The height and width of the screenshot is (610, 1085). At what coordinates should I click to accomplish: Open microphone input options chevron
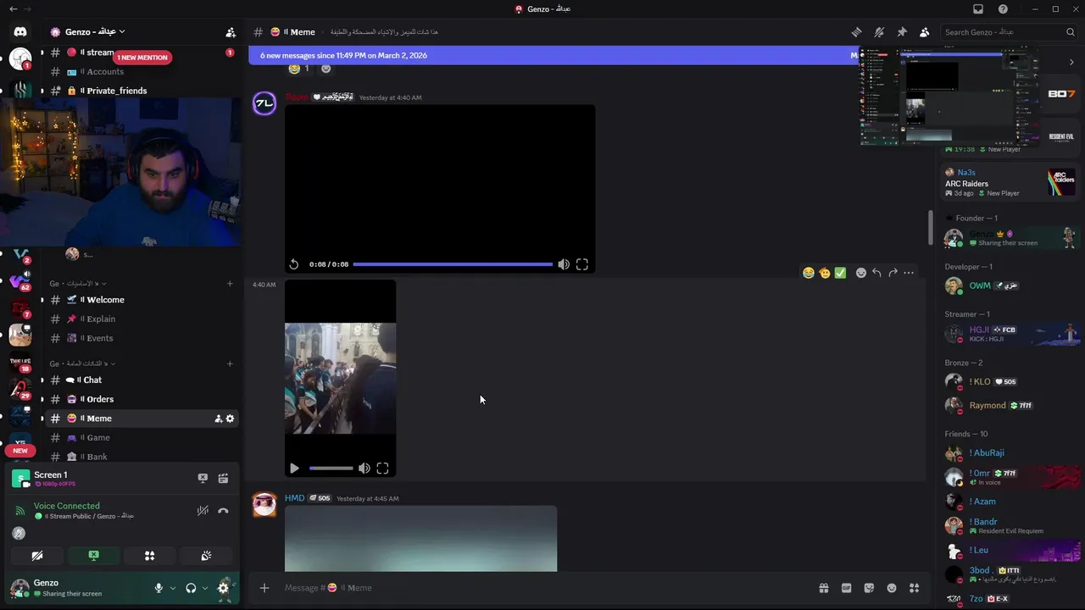coord(173,588)
